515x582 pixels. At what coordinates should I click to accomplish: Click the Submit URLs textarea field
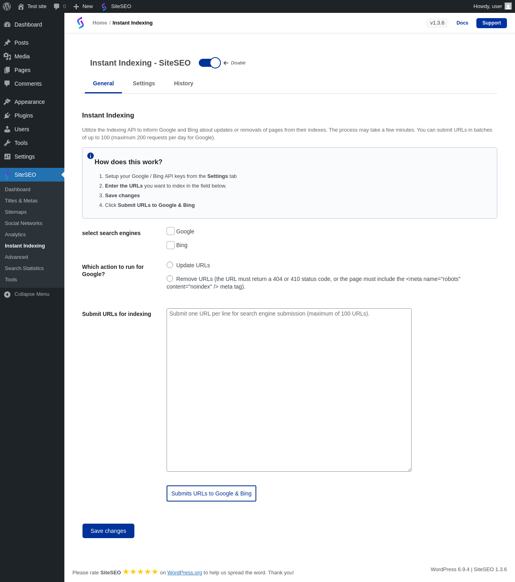click(x=289, y=390)
